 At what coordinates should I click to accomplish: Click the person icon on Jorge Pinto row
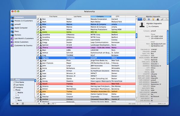pos(41,61)
